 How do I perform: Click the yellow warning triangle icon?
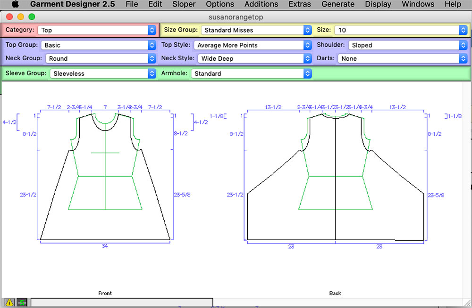9,302
